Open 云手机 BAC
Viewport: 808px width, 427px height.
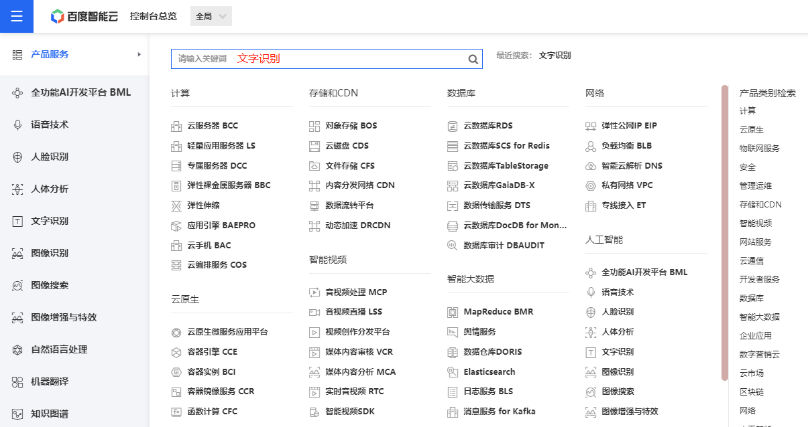tap(209, 246)
